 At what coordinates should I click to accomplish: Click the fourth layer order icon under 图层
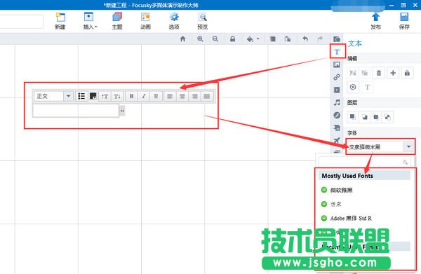click(387, 116)
